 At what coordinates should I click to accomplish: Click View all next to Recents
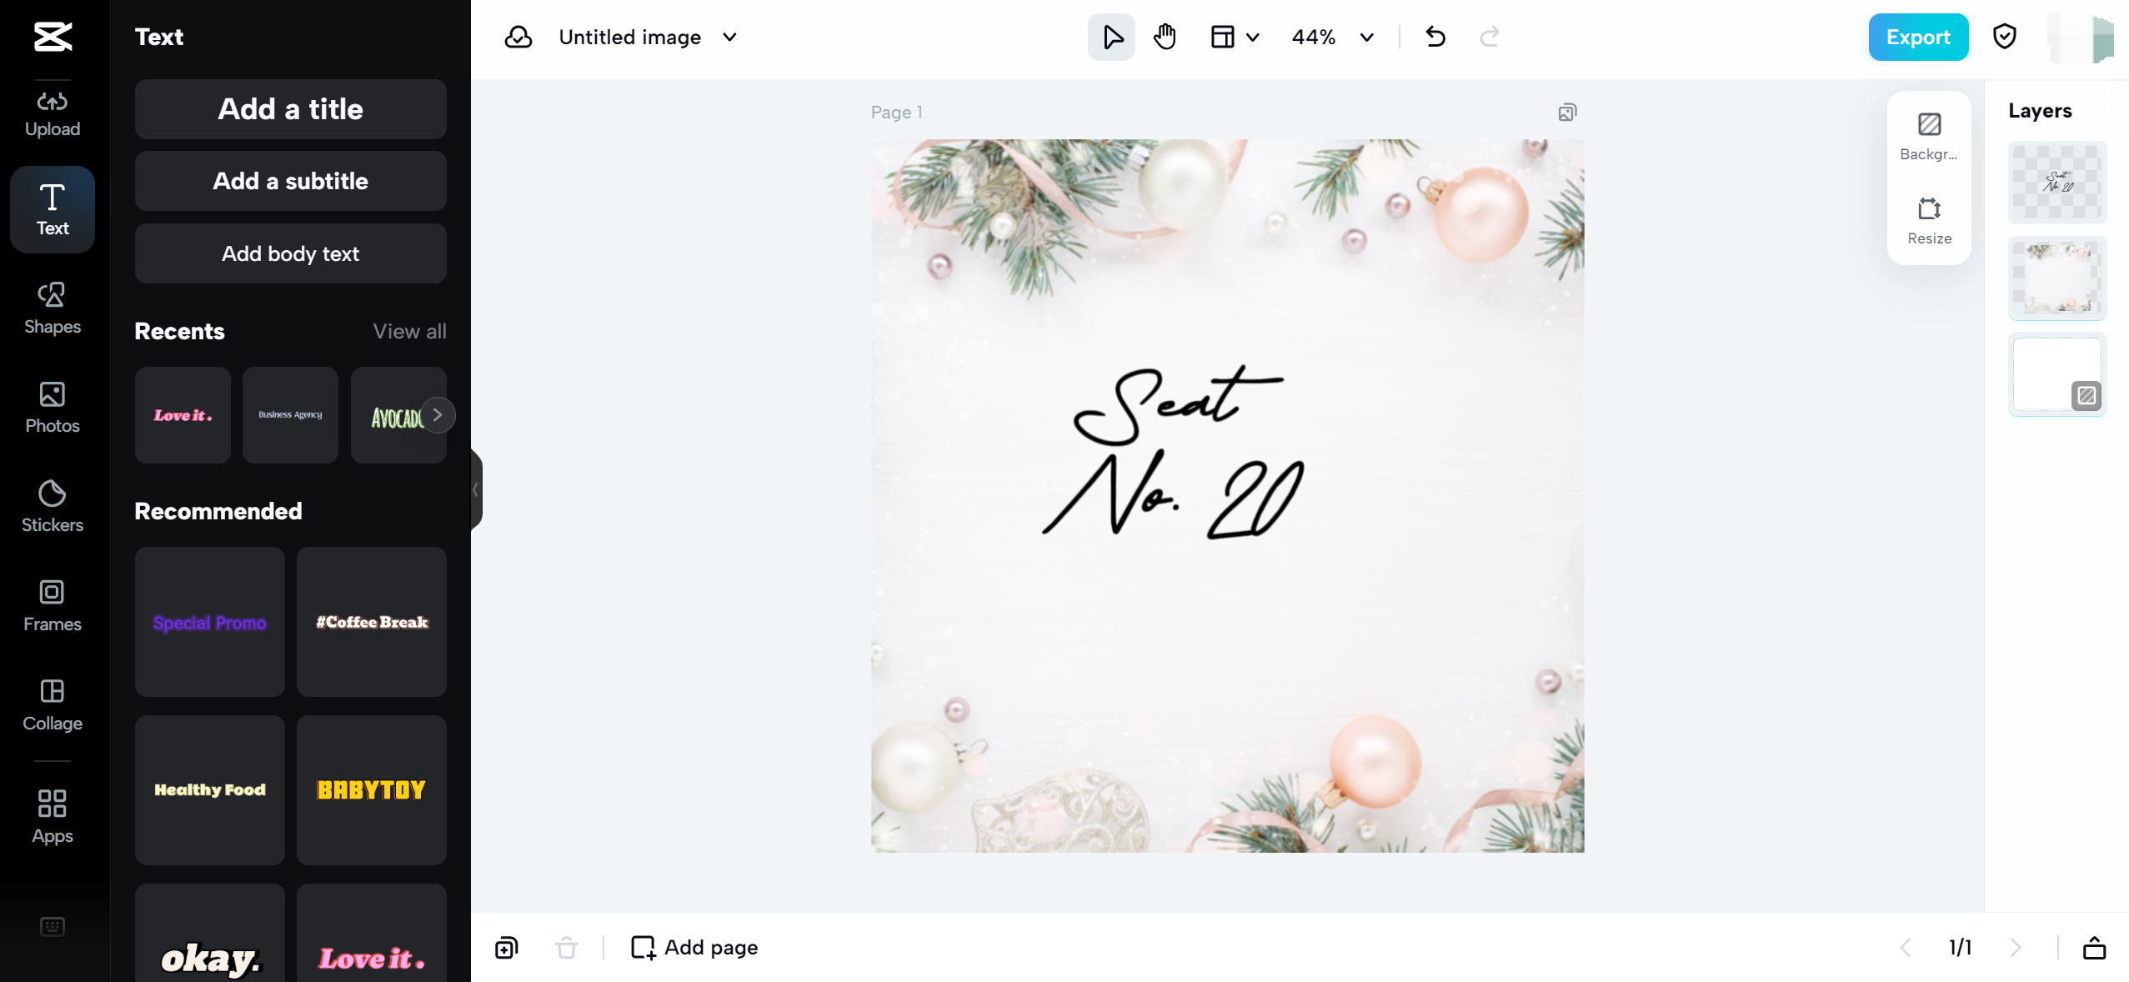click(409, 331)
